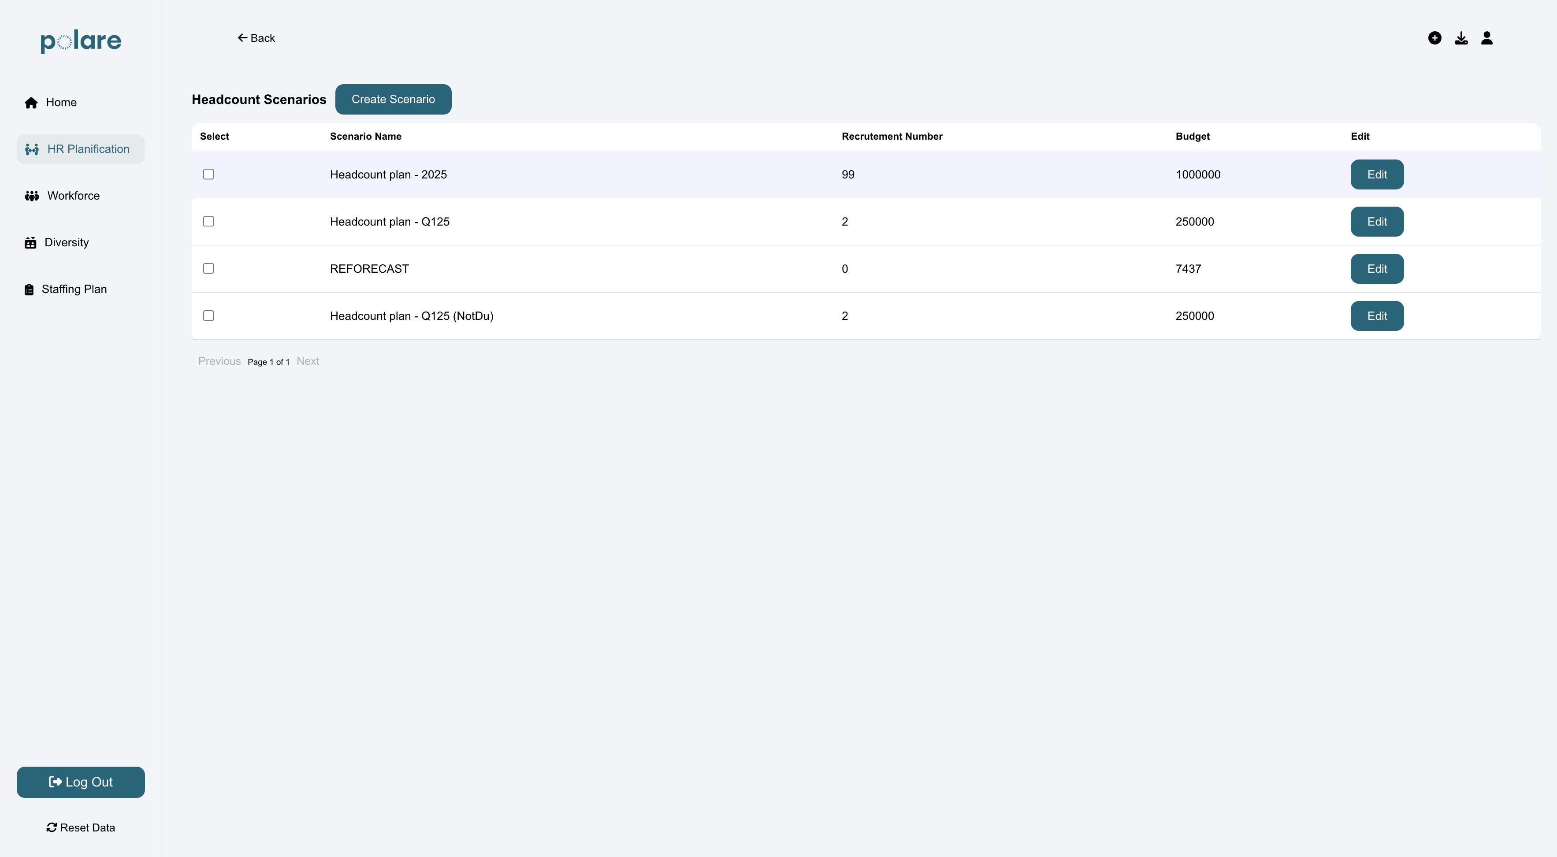The height and width of the screenshot is (857, 1557).
Task: Click the polare logo
Action: (81, 41)
